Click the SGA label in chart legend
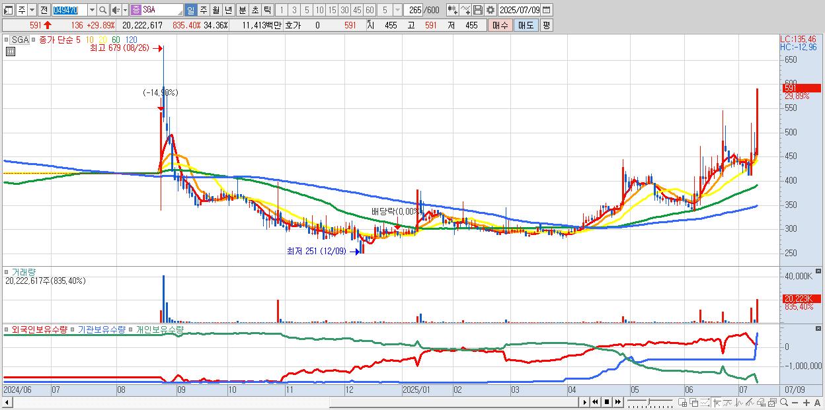825x410 pixels. pyautogui.click(x=20, y=40)
